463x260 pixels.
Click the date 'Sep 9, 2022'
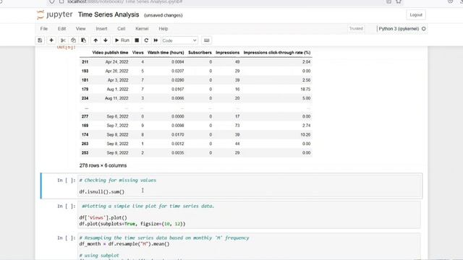(117, 152)
